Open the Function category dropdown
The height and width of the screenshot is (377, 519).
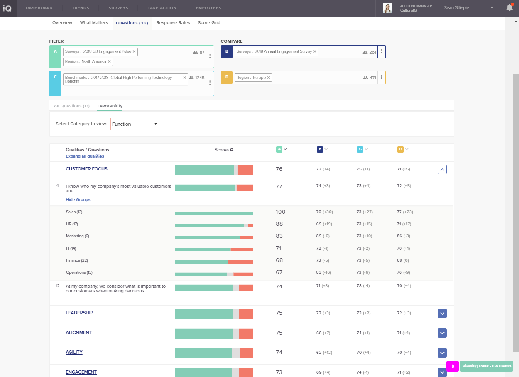click(x=135, y=124)
